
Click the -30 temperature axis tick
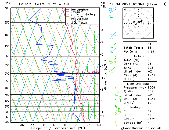pos(21,125)
